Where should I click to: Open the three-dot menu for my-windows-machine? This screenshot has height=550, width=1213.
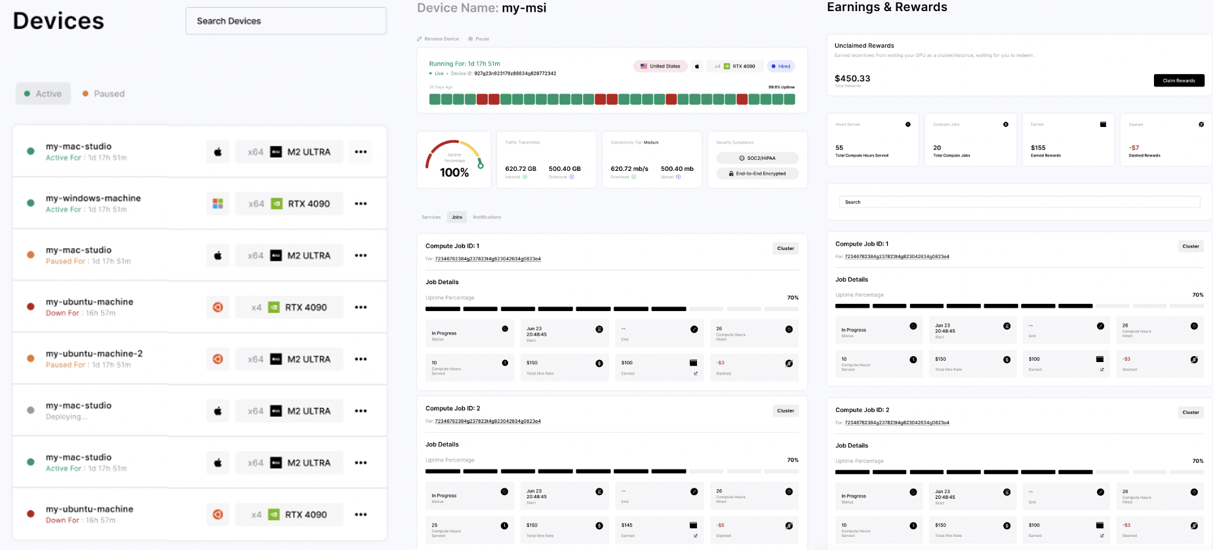tap(361, 204)
